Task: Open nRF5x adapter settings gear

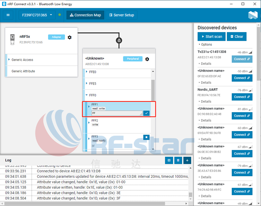Action: pos(69,37)
